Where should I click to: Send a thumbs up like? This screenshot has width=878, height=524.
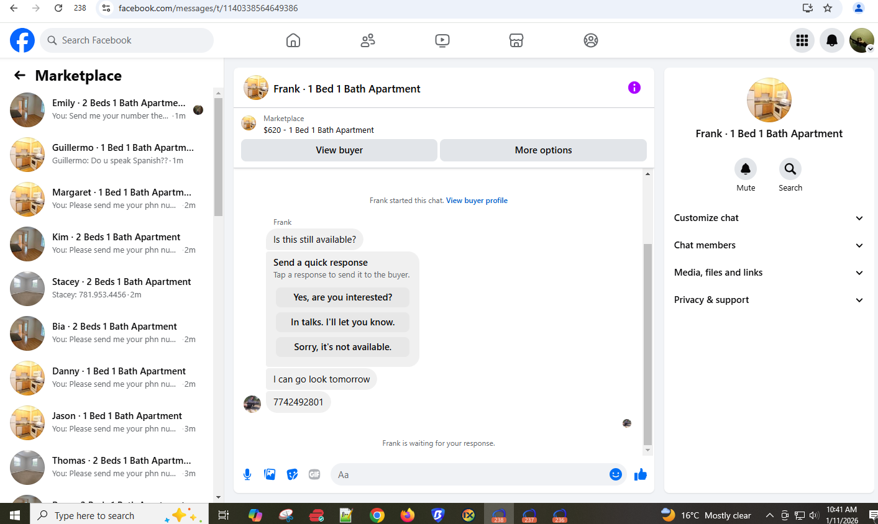[641, 474]
